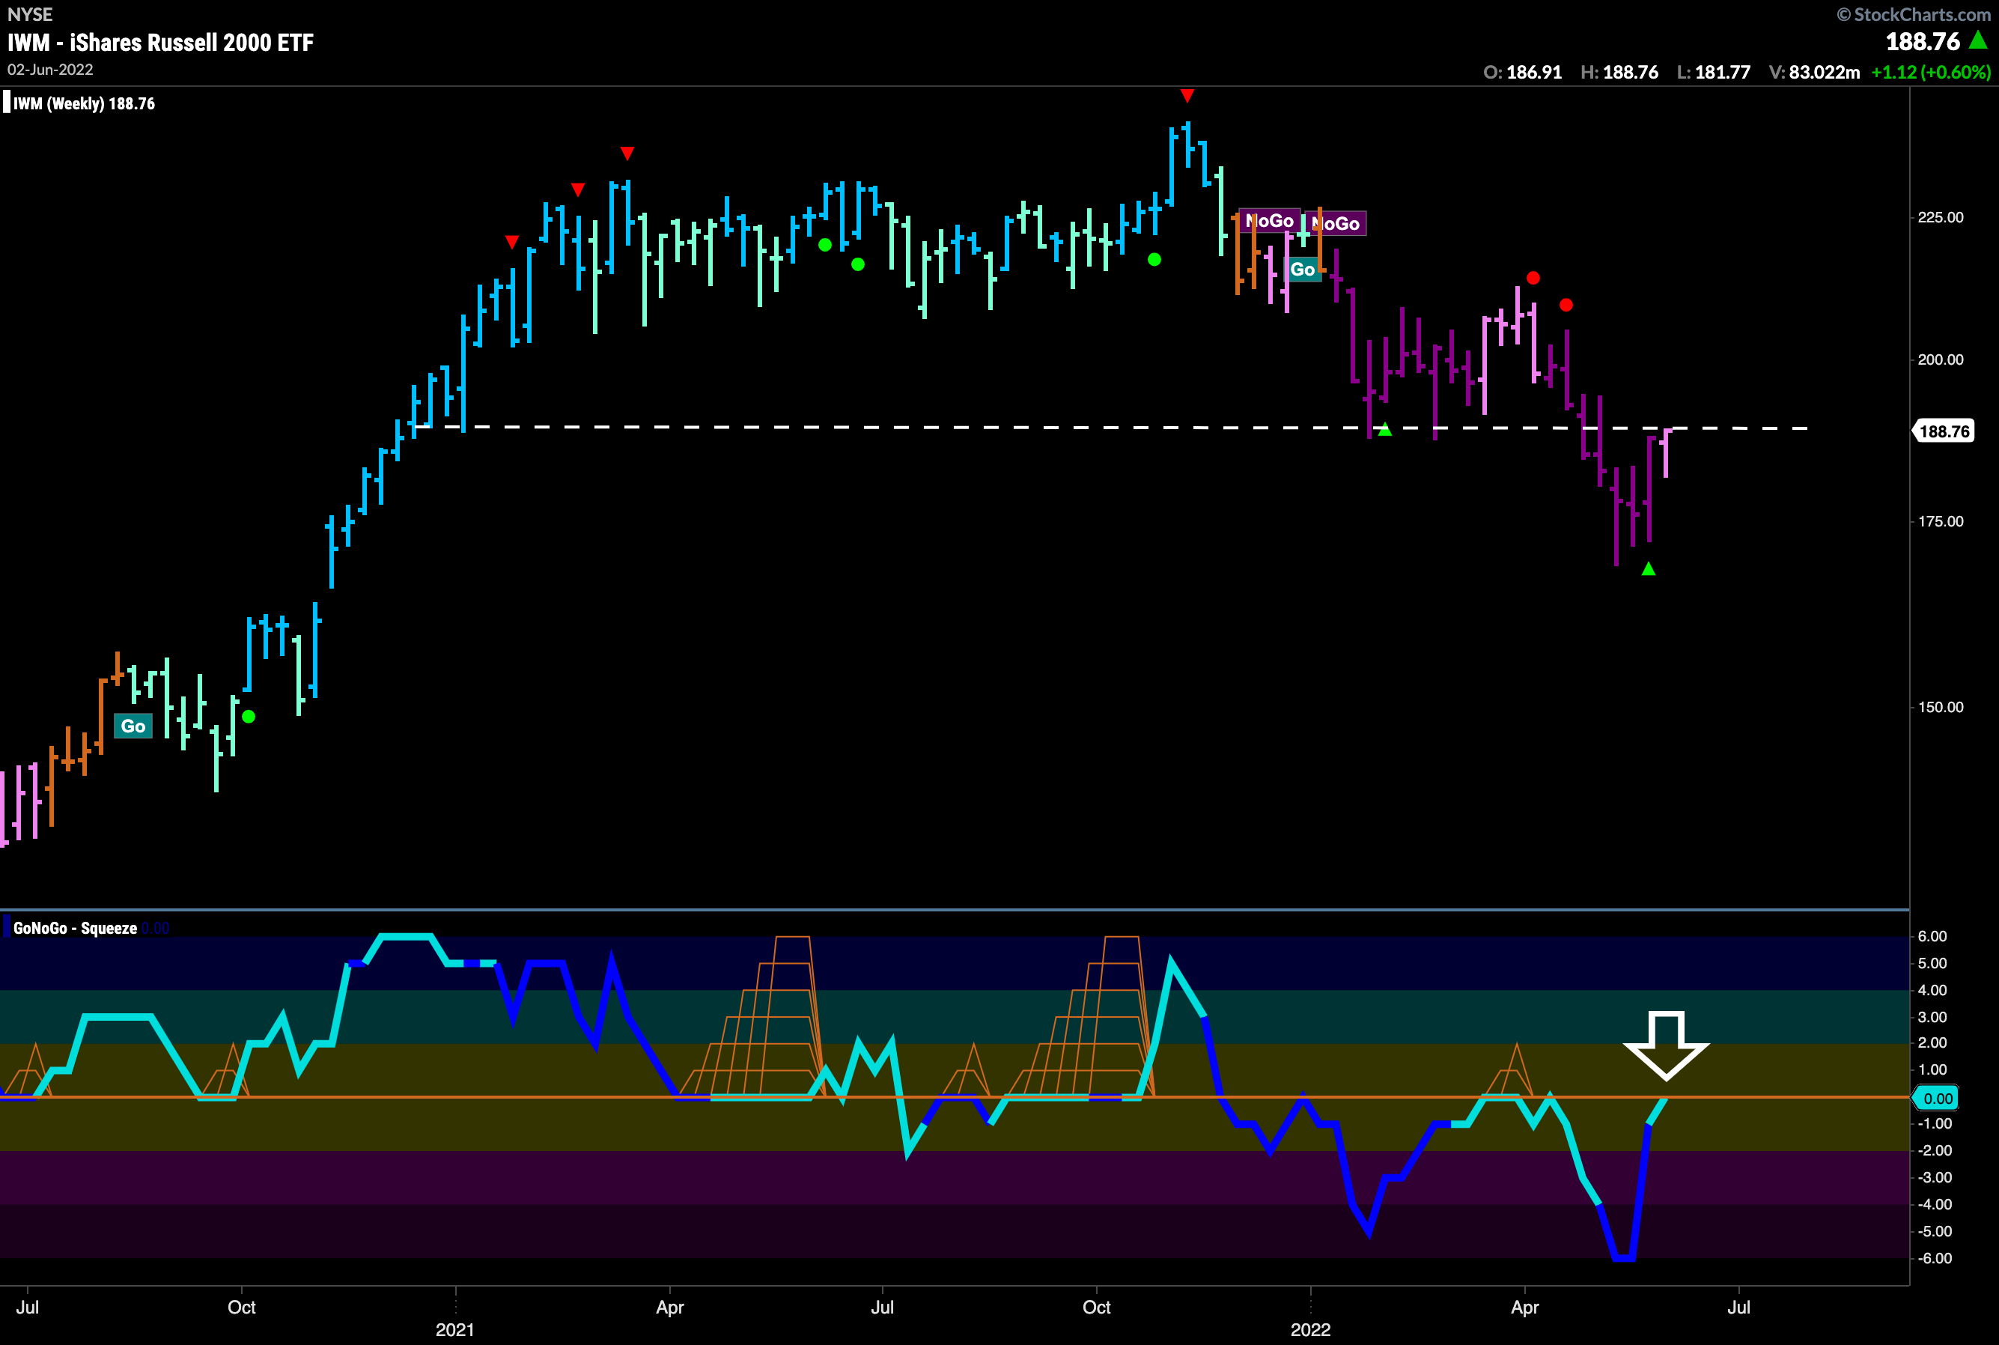Click the Apr label after 2022

point(1525,1308)
